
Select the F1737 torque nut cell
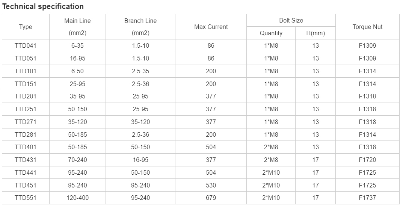pos(368,198)
